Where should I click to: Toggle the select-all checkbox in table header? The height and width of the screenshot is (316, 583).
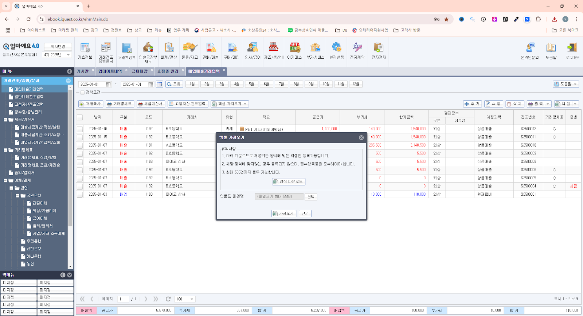click(x=80, y=117)
